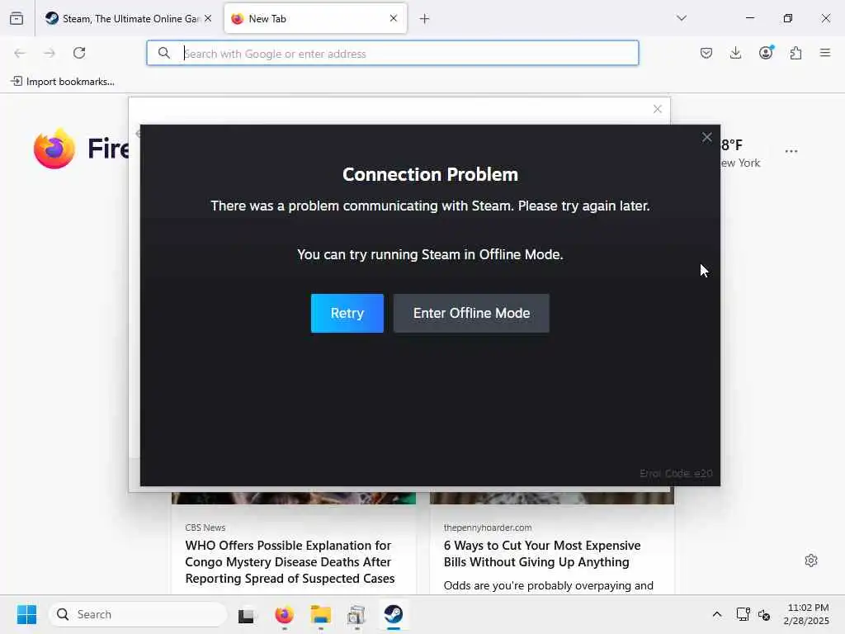Open the Firefox hamburger menu
Image resolution: width=845 pixels, height=634 pixels.
coord(825,53)
